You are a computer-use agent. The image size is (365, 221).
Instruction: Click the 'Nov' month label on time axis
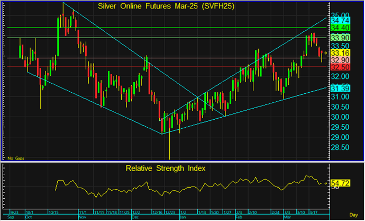[x=82, y=217]
